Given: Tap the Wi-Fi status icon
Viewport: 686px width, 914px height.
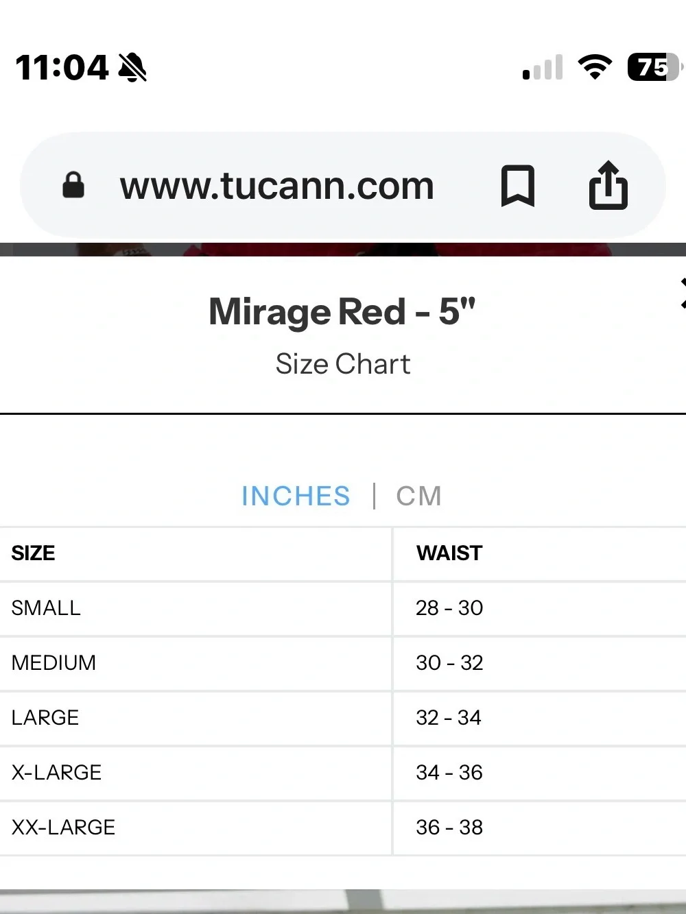Looking at the screenshot, I should 595,67.
